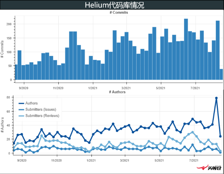Click the Authors line peak point, near 80
The image size is (224, 174).
[216, 98]
